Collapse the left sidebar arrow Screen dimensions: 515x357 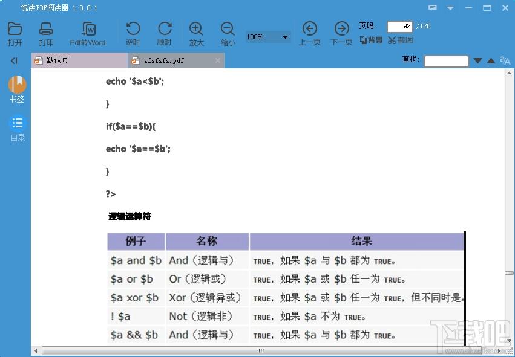(x=14, y=60)
